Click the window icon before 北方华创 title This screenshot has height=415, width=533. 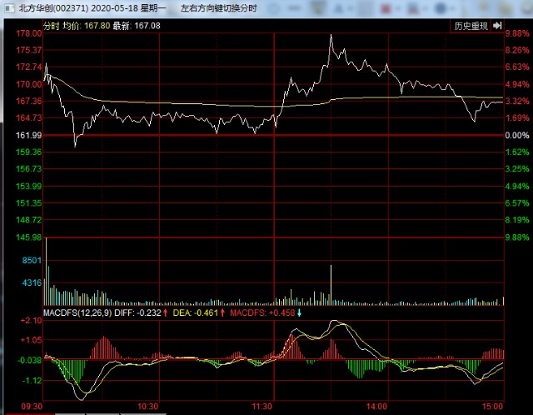[9, 7]
